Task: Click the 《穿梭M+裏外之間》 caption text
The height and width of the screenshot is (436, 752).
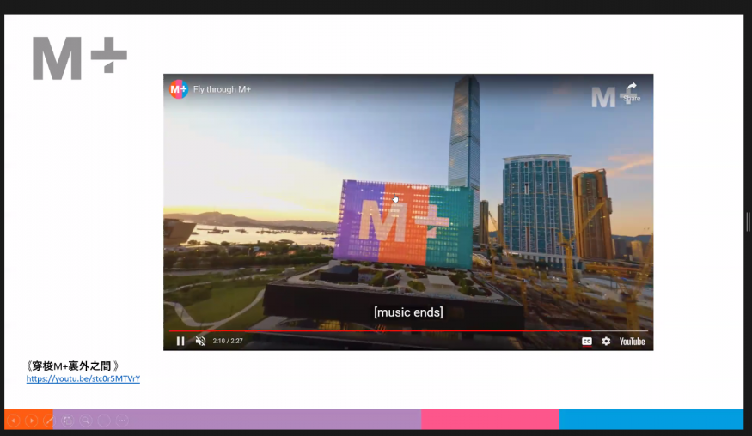Action: (x=72, y=366)
